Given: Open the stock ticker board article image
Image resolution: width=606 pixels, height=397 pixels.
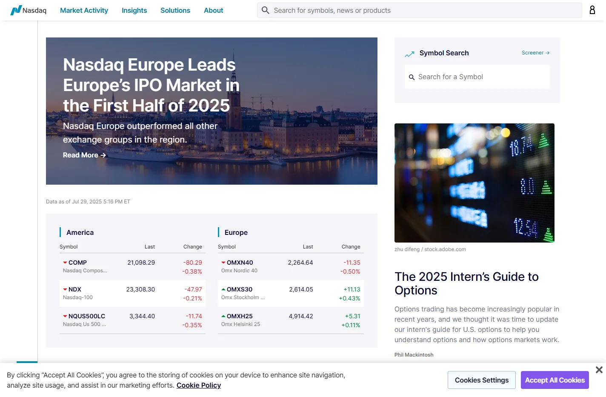Looking at the screenshot, I should pos(475,183).
